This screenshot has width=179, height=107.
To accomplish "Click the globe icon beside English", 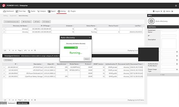I will (154, 11).
